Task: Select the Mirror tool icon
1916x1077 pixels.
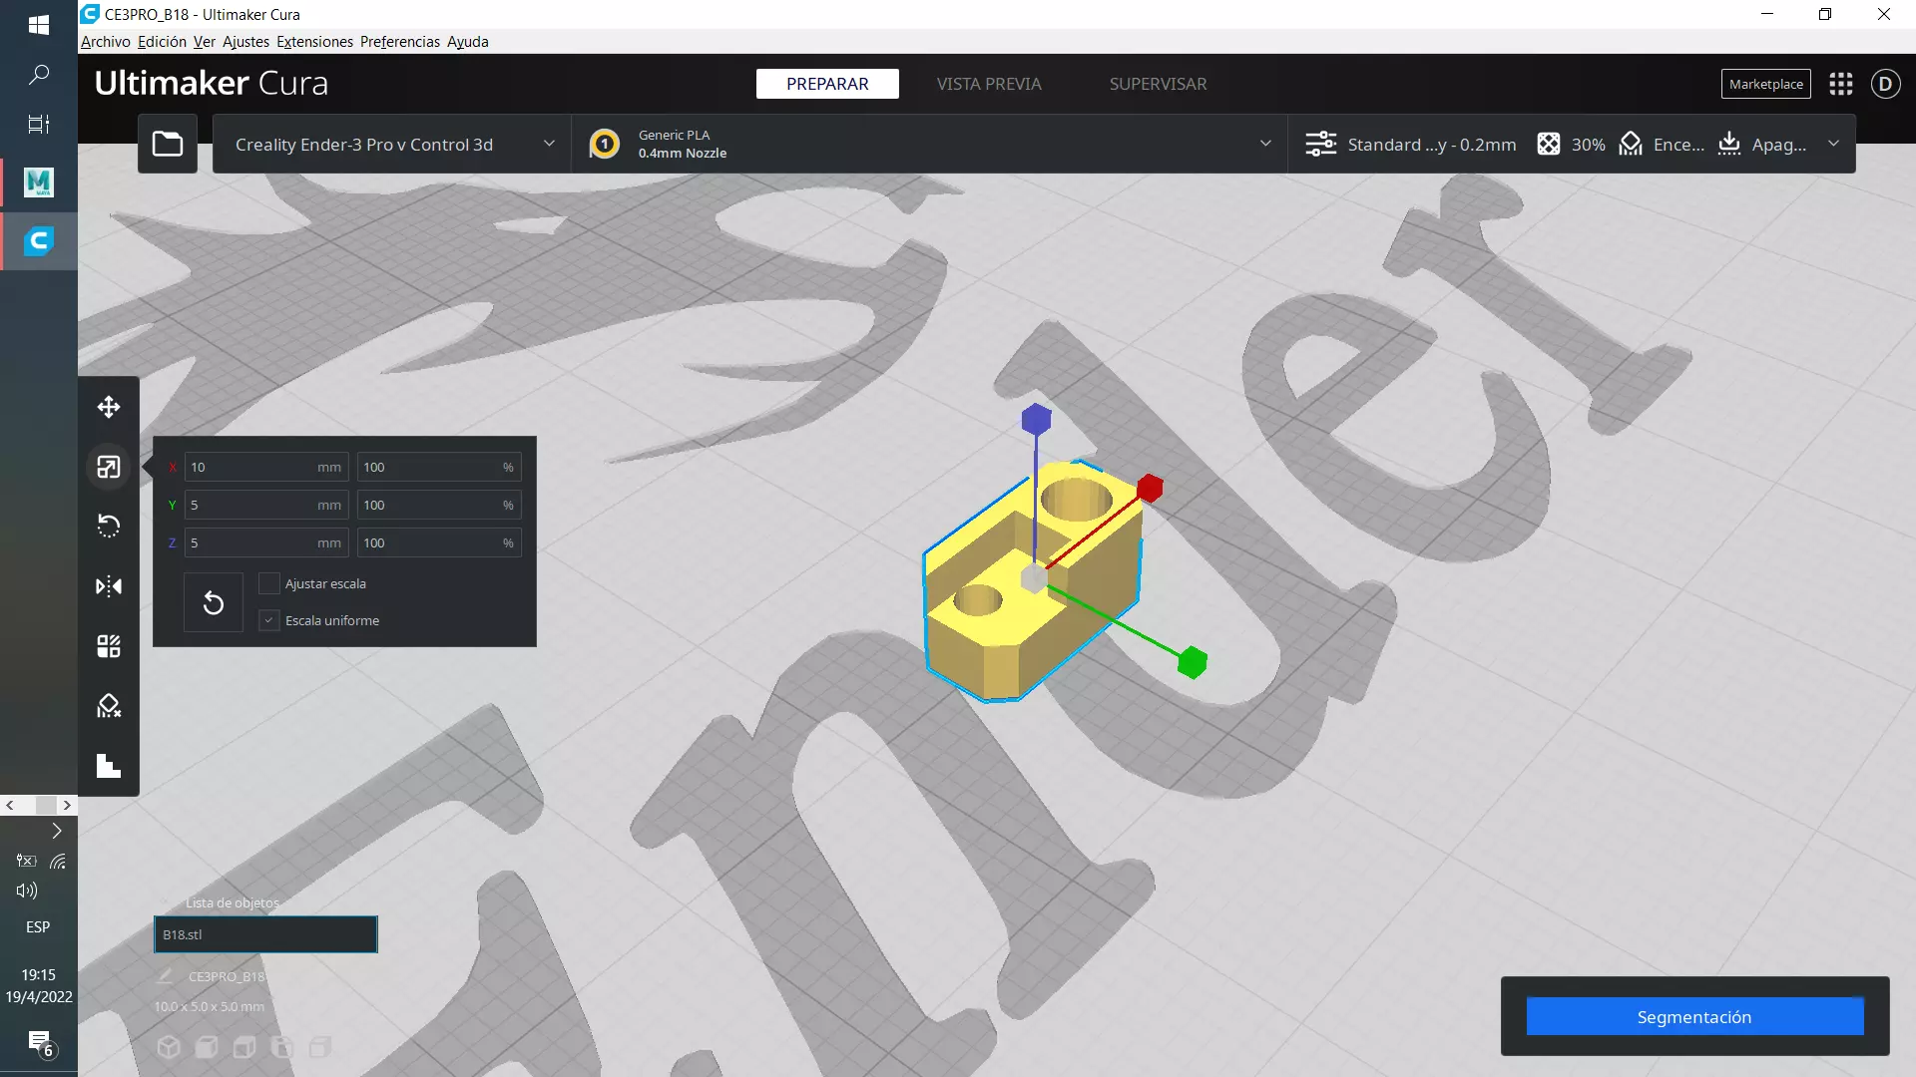Action: click(x=109, y=586)
